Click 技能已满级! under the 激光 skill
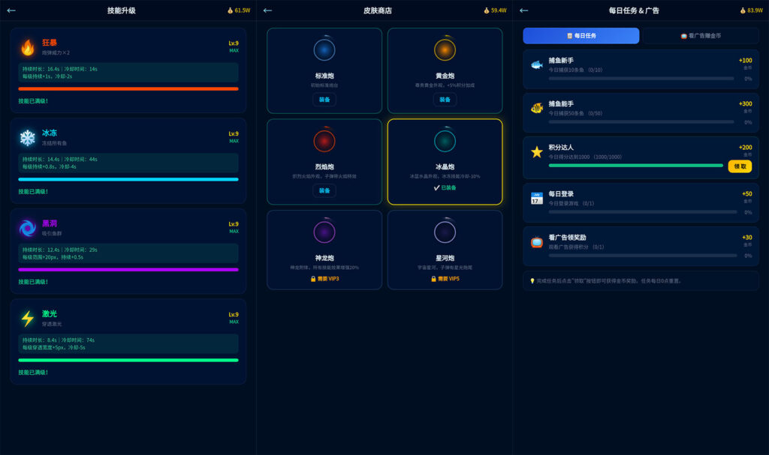 (x=33, y=373)
